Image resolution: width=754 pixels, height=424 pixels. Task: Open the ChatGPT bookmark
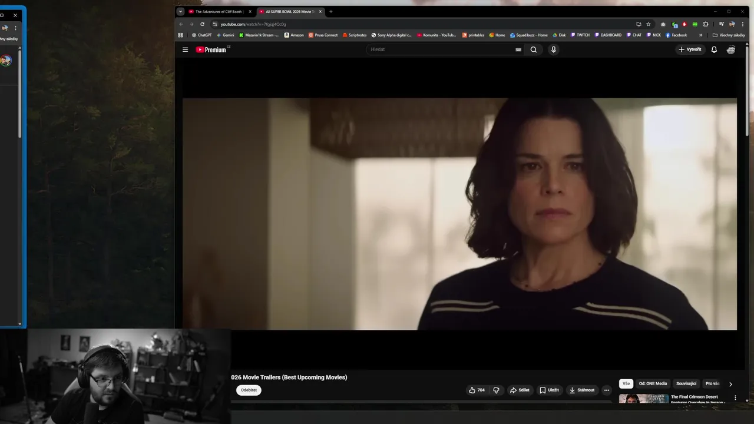point(201,35)
